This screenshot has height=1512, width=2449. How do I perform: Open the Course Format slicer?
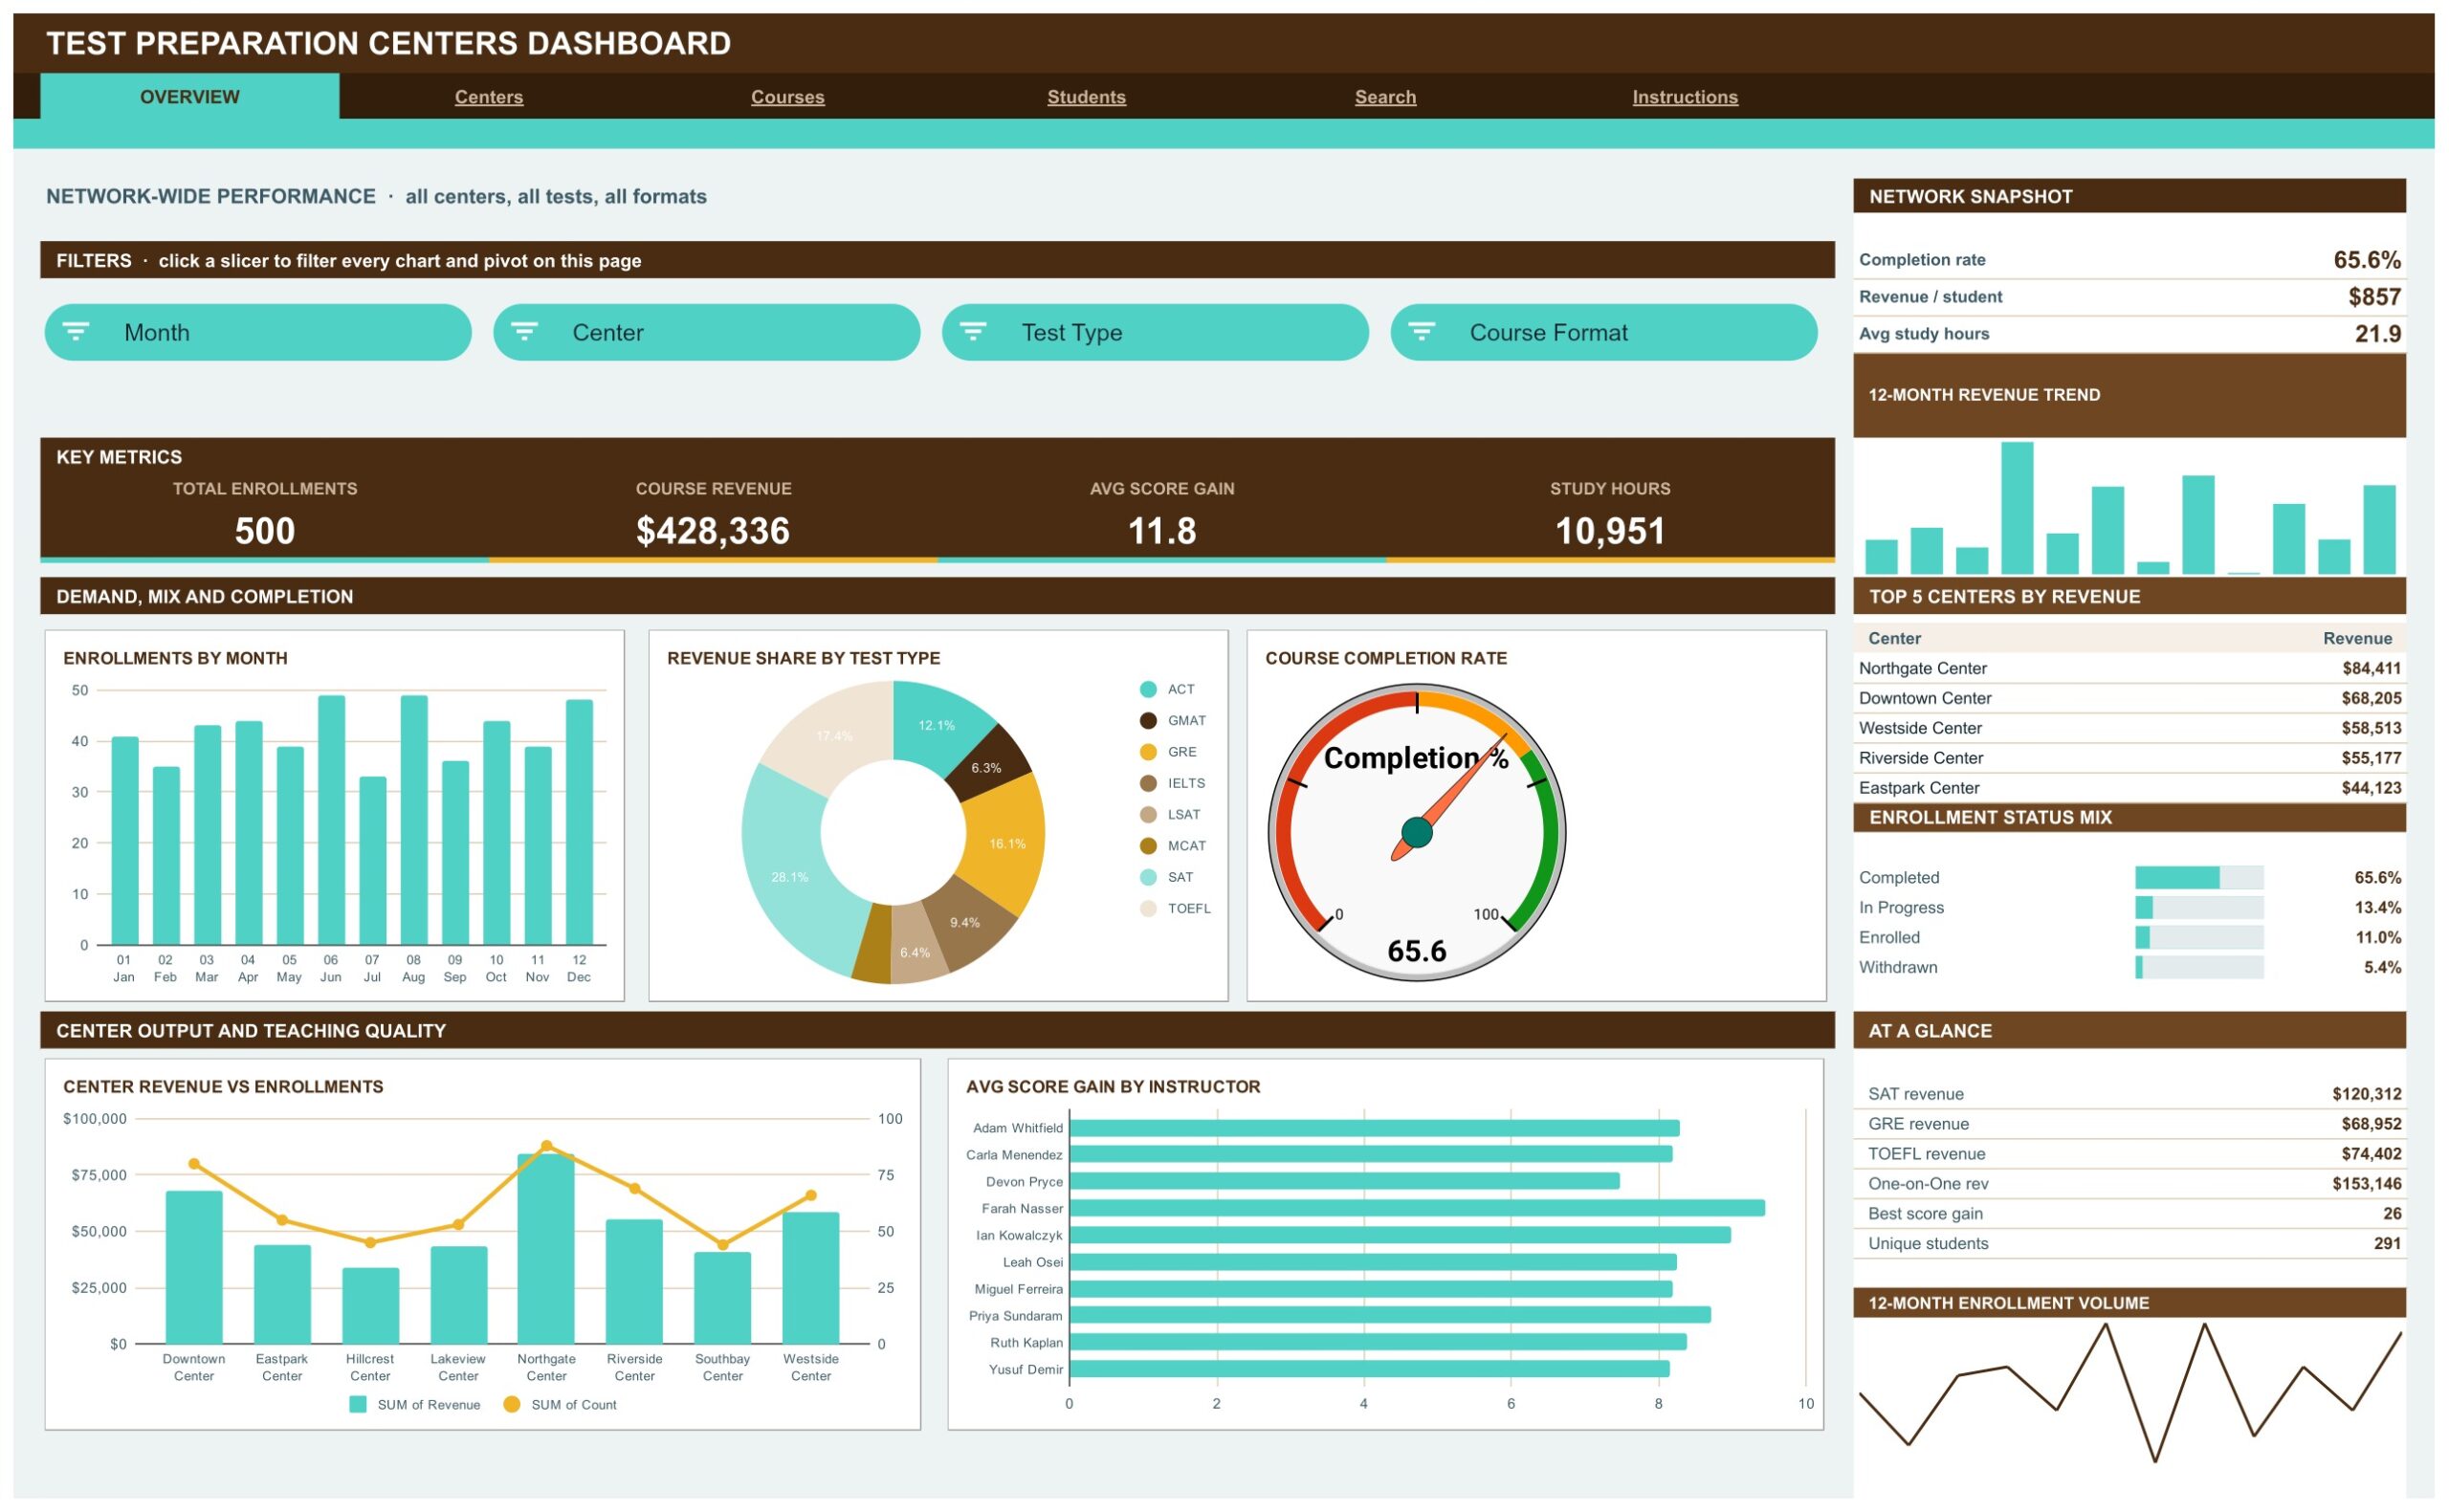(x=1603, y=332)
